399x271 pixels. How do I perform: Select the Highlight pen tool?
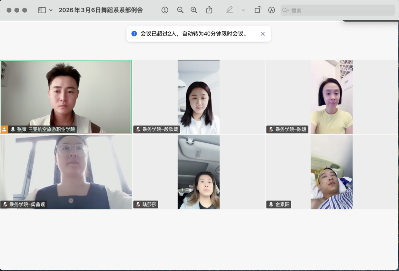point(230,10)
